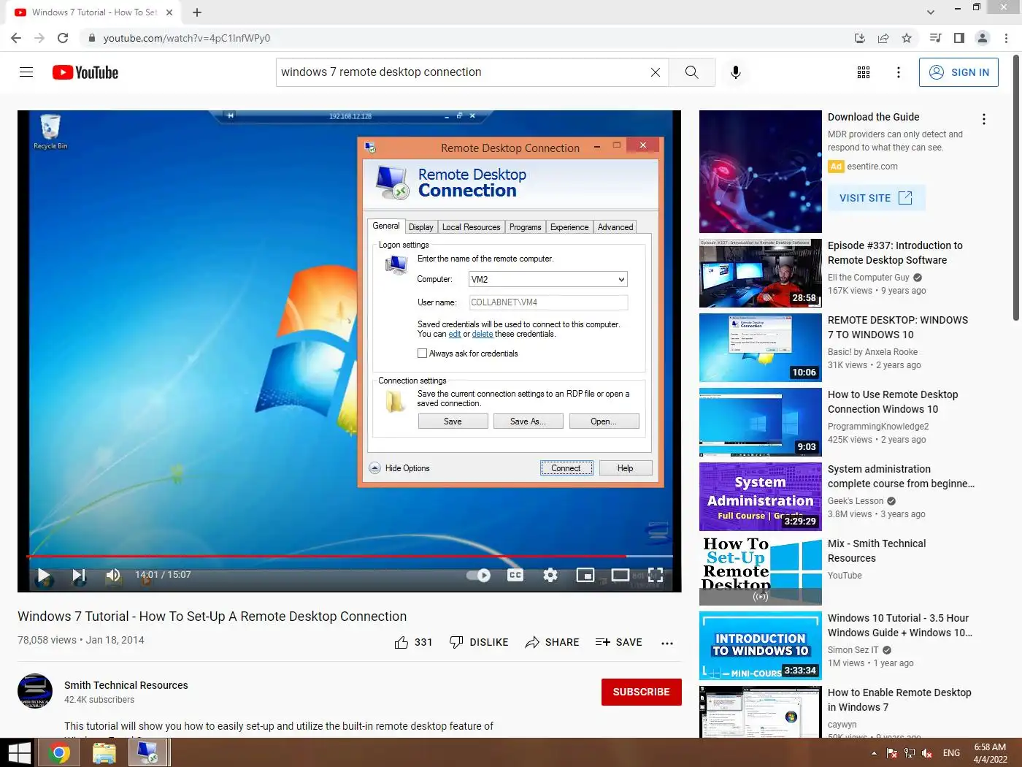Expand the tab search dropdown
The height and width of the screenshot is (767, 1022).
(x=930, y=12)
